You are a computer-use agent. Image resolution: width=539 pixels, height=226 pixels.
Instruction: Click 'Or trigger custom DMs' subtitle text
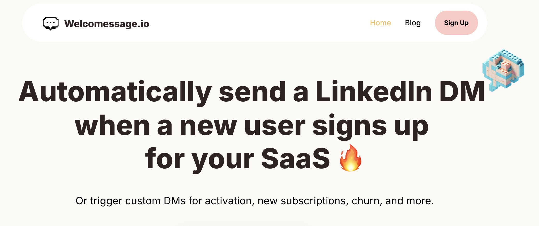(x=130, y=201)
